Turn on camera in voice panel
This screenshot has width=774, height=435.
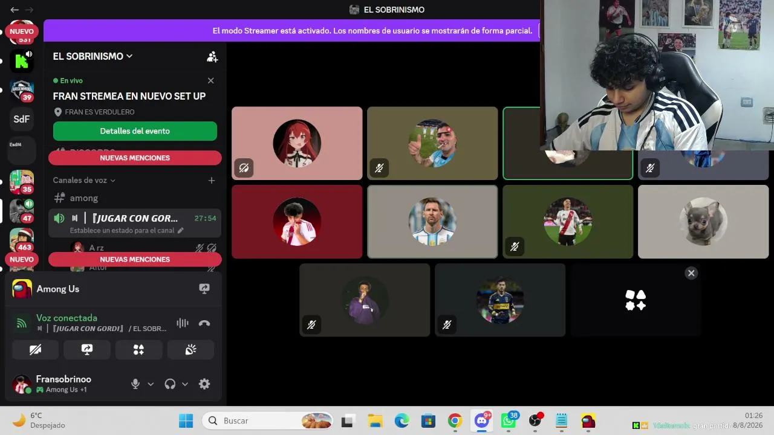point(36,350)
